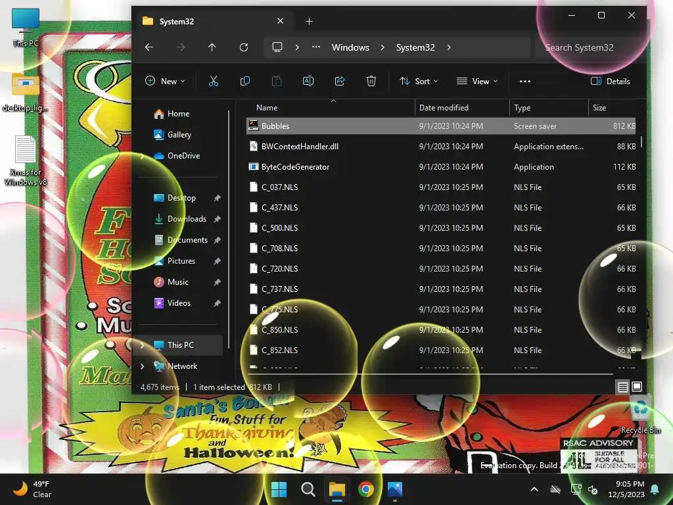This screenshot has height=505, width=673.
Task: Sort by Type column header
Action: (549, 108)
